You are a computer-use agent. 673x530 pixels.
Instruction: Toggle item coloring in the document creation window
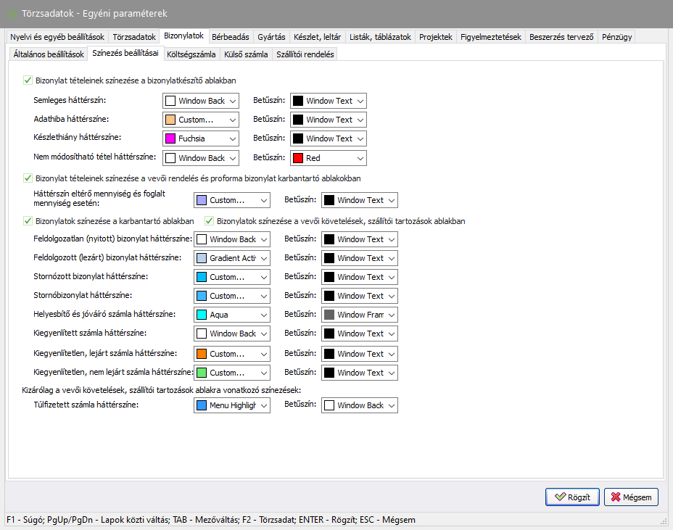pyautogui.click(x=28, y=81)
